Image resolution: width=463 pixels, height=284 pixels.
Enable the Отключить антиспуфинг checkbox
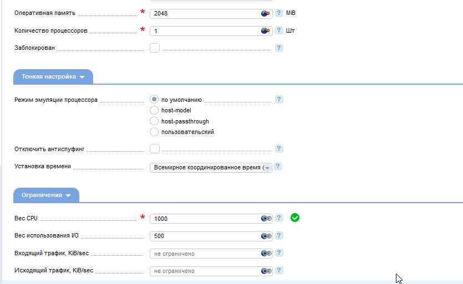[155, 148]
